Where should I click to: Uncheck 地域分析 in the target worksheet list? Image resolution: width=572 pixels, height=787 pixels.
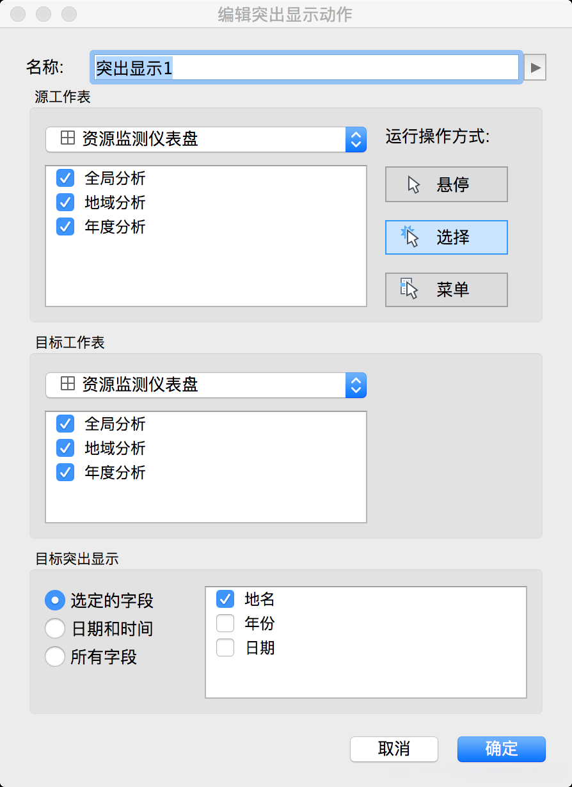tap(65, 448)
